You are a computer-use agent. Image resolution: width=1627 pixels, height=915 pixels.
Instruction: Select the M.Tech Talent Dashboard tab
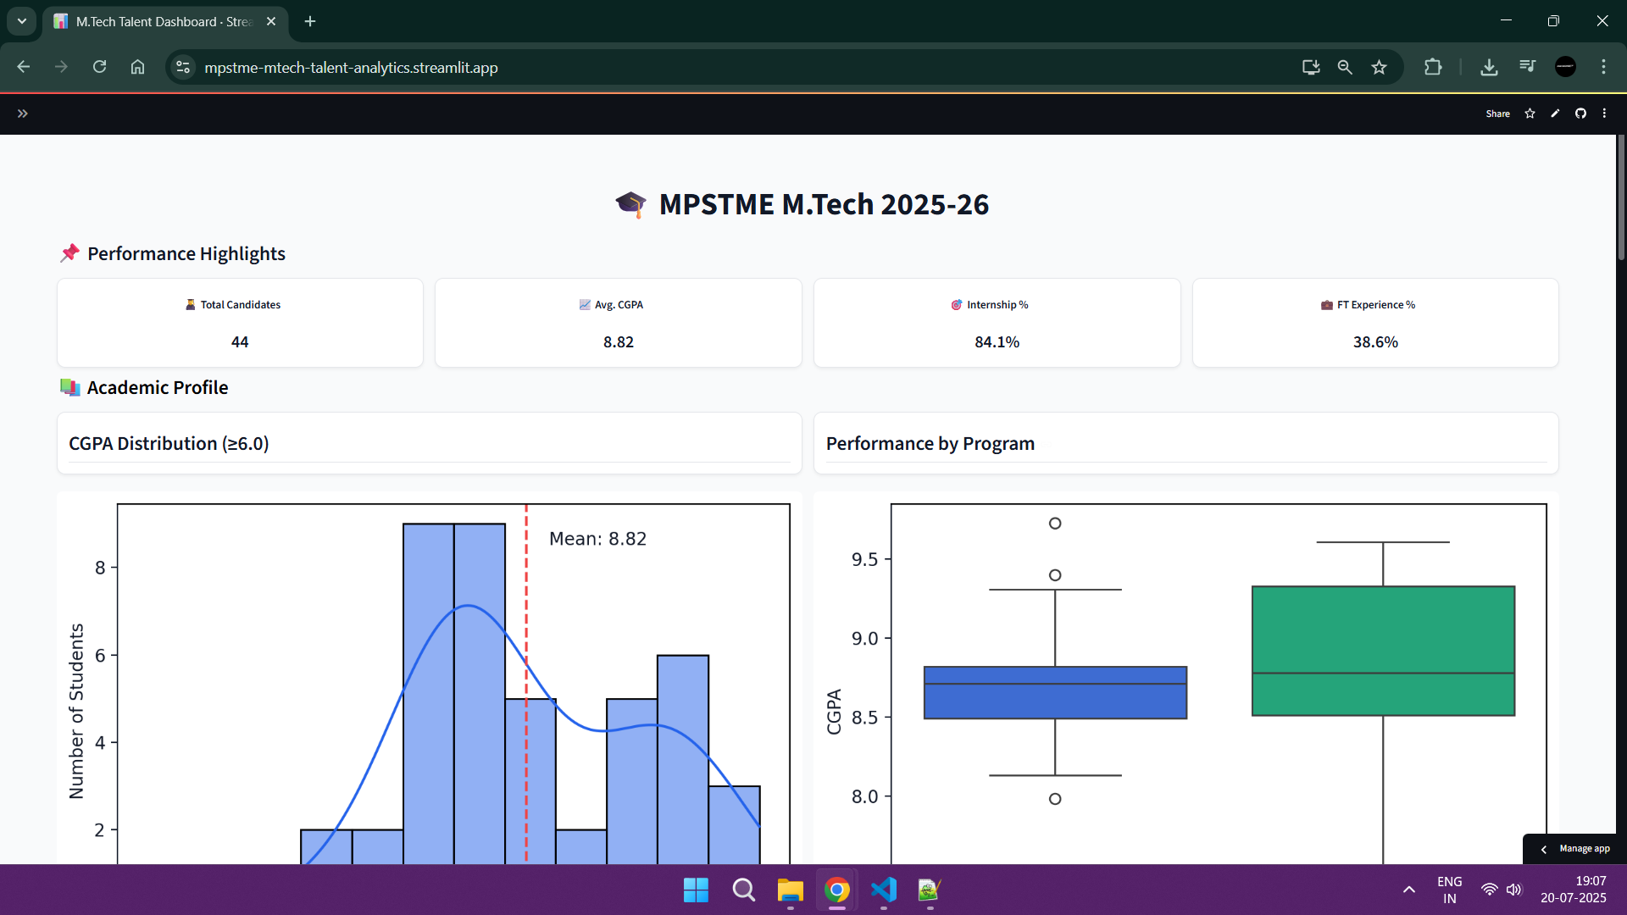click(x=153, y=21)
